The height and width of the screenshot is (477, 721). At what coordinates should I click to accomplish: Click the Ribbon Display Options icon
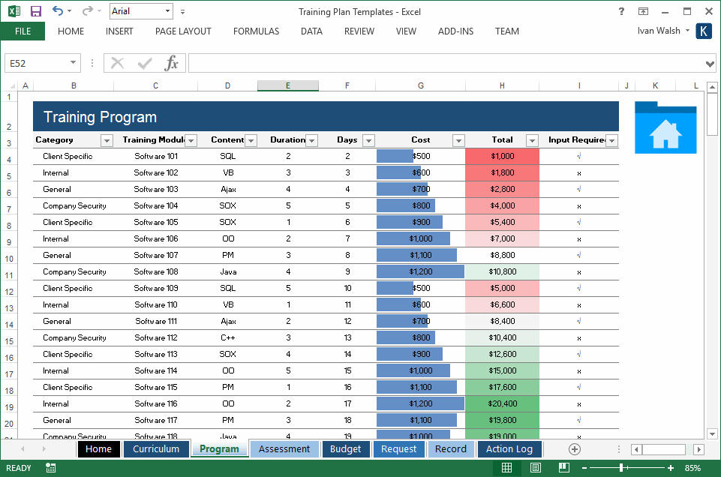coord(643,11)
